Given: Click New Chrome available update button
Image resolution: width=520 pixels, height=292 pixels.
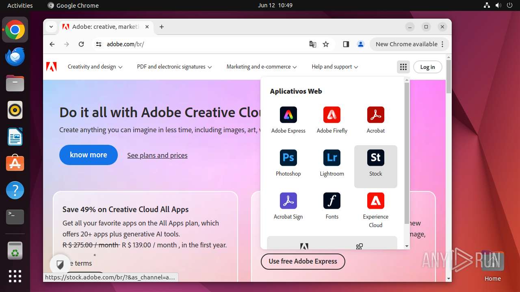Looking at the screenshot, I should [409, 44].
